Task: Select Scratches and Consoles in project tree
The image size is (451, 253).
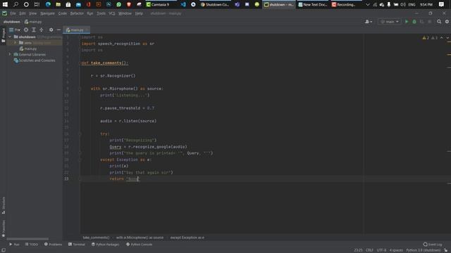Action: tap(35, 60)
